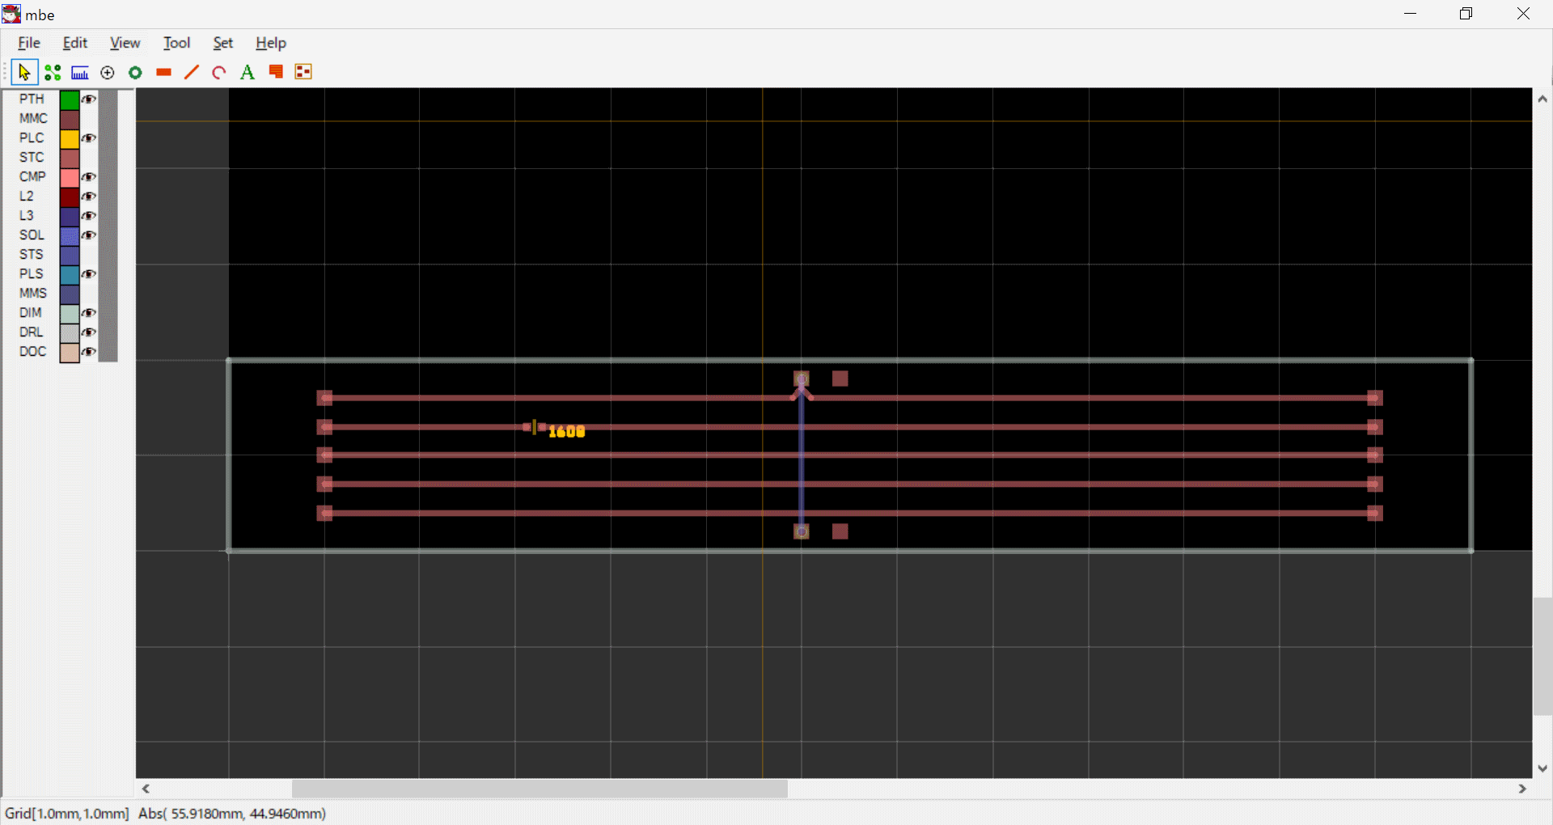Open the Tool menu
The width and height of the screenshot is (1553, 825).
pos(176,43)
